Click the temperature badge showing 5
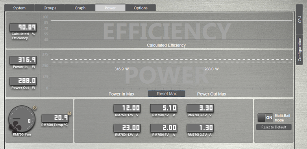 point(69,113)
